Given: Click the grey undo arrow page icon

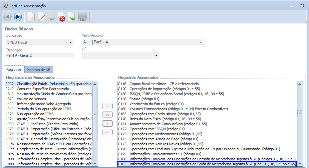Looking at the screenshot, I should point(51,17).
